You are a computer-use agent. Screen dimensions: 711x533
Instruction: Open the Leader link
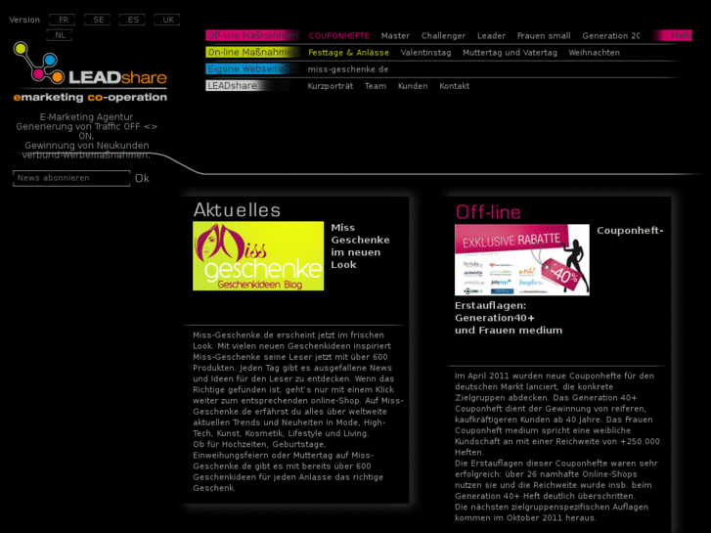point(491,36)
